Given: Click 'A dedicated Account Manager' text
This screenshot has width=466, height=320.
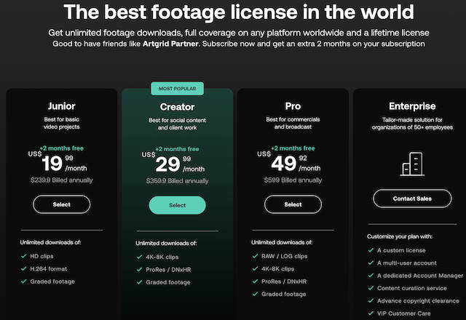Looking at the screenshot, I should [420, 276].
